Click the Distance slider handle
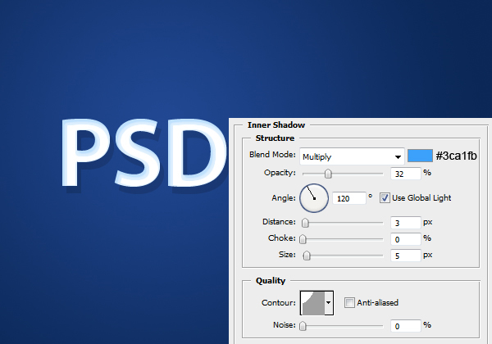Image resolution: width=492 pixels, height=344 pixels. click(305, 223)
